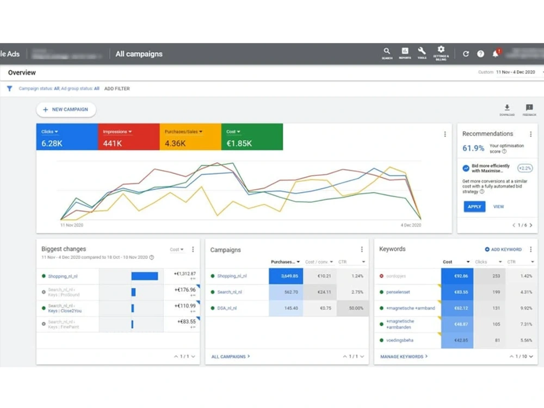Click previous page arrow in Keywords card
544x408 pixels.
511,356
